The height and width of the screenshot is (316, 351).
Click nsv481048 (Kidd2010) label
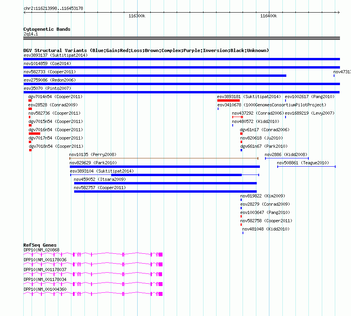266,229
